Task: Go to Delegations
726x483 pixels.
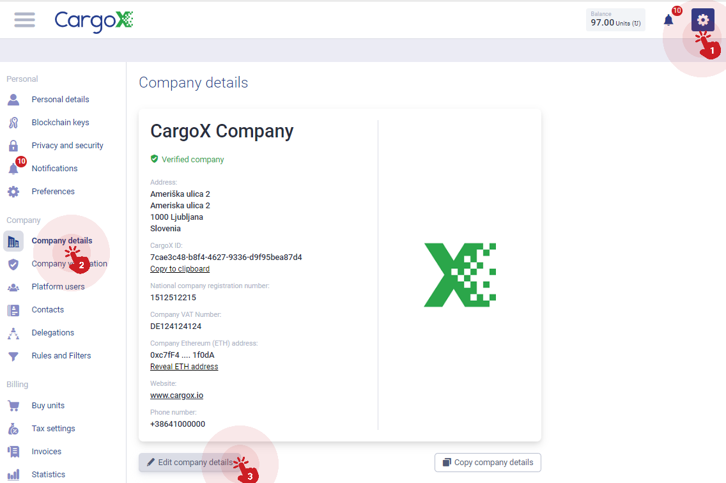Action: [53, 333]
